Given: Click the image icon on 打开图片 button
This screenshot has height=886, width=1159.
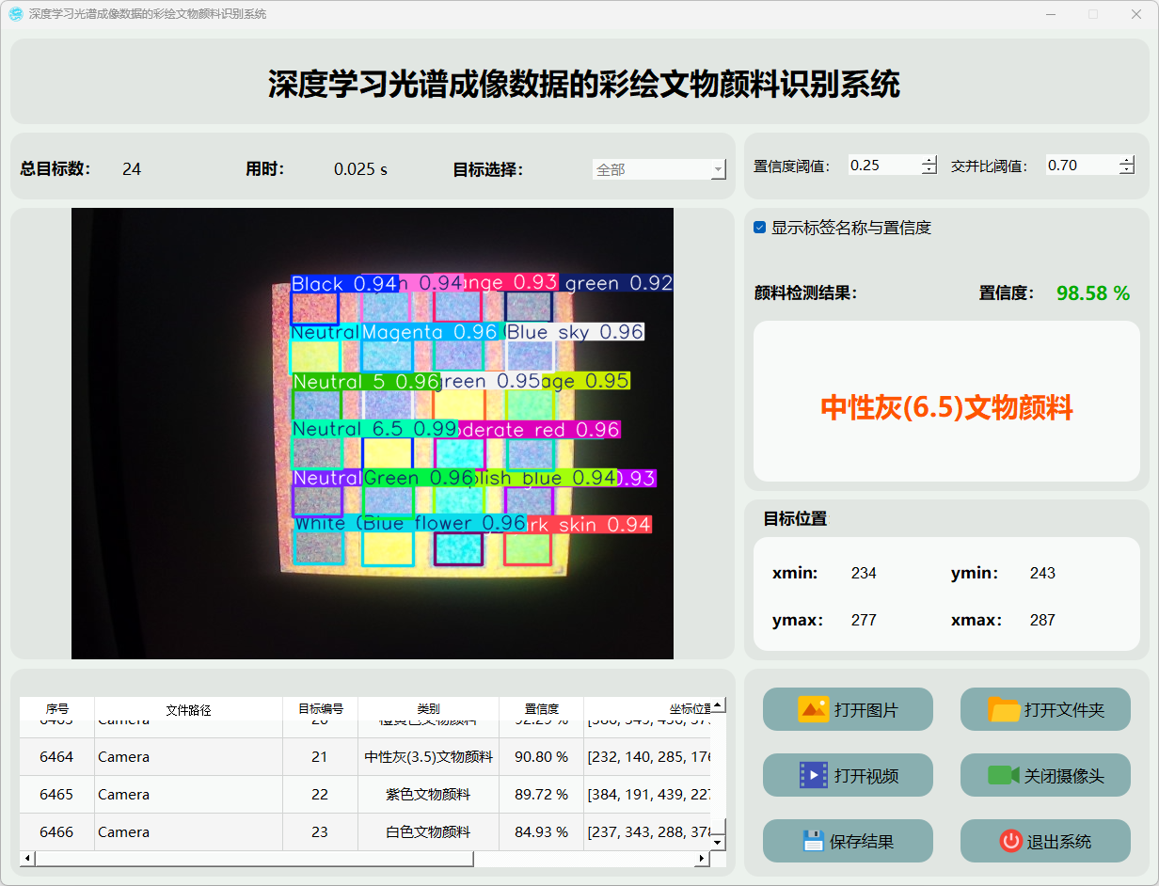Looking at the screenshot, I should pos(813,709).
